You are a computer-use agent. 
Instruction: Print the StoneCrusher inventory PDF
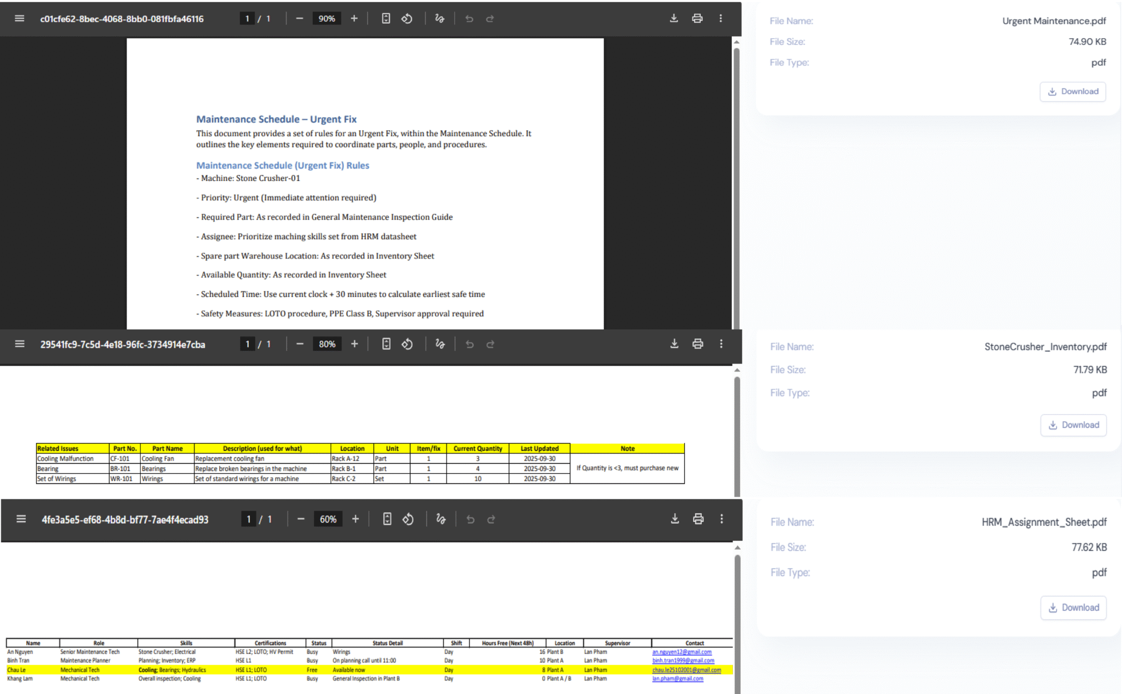coord(697,344)
